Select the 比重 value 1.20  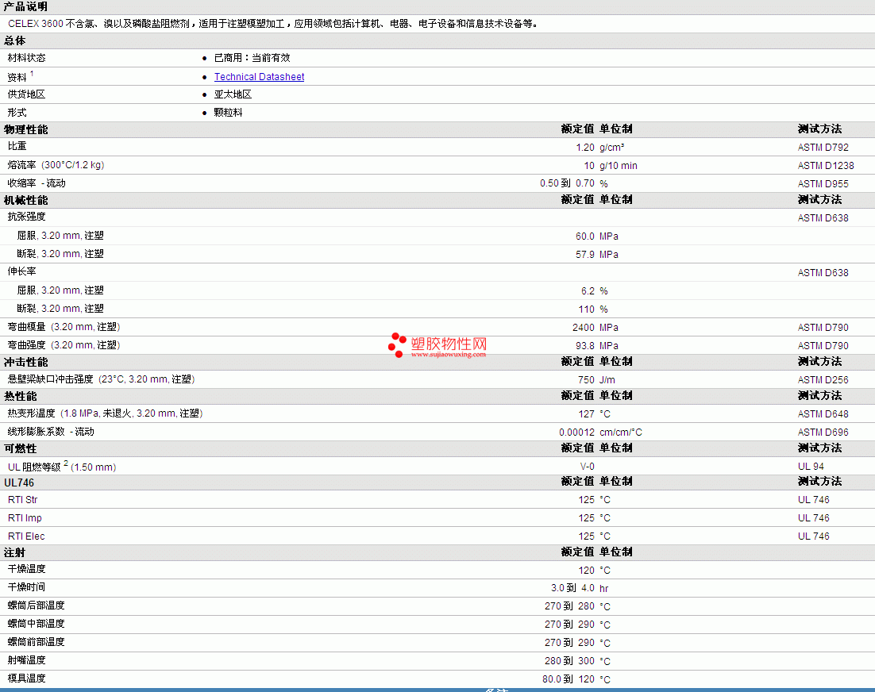coord(585,148)
